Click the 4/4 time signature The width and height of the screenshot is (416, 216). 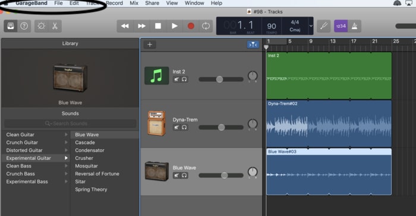pyautogui.click(x=295, y=22)
